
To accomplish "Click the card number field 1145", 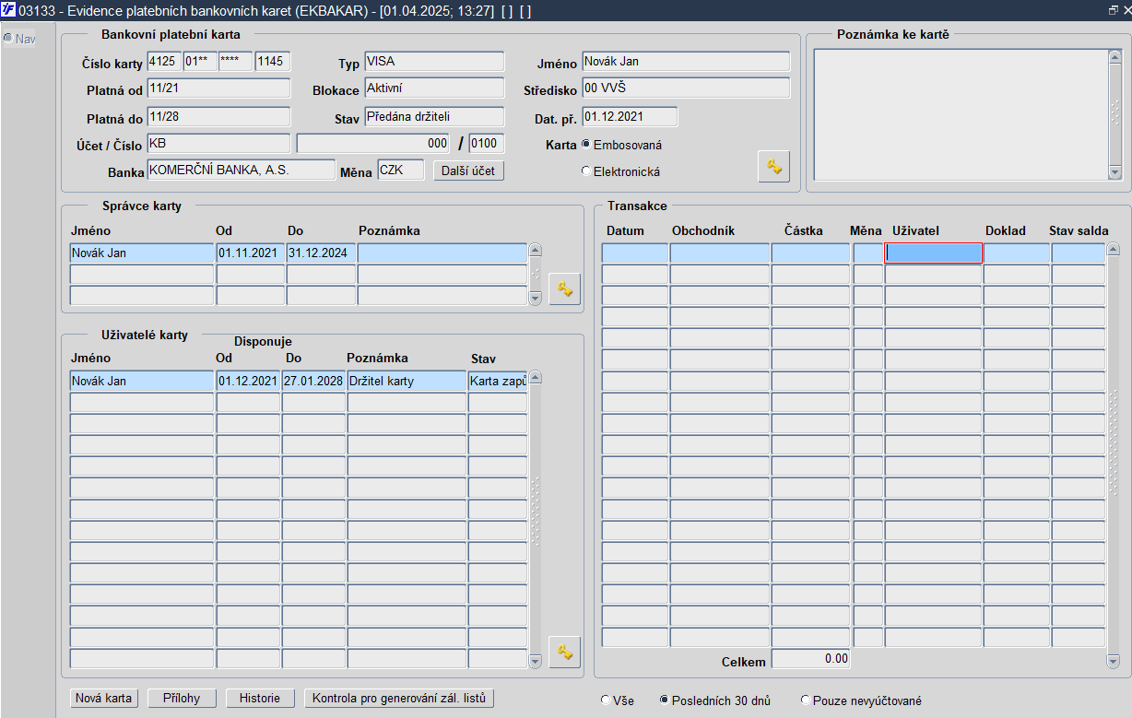I will pos(273,62).
